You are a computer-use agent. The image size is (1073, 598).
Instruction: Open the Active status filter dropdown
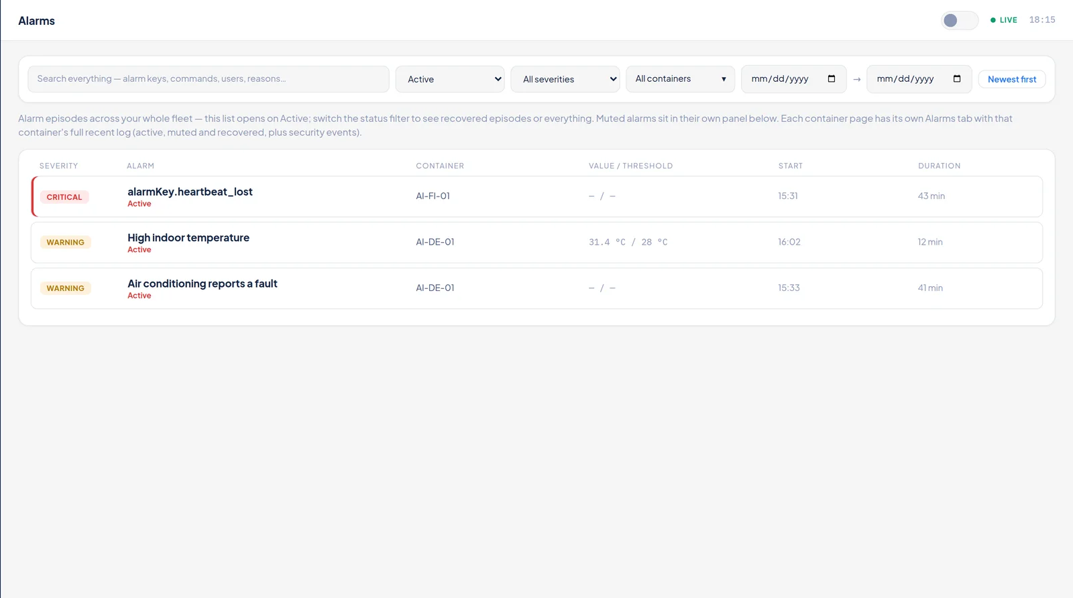click(x=450, y=79)
